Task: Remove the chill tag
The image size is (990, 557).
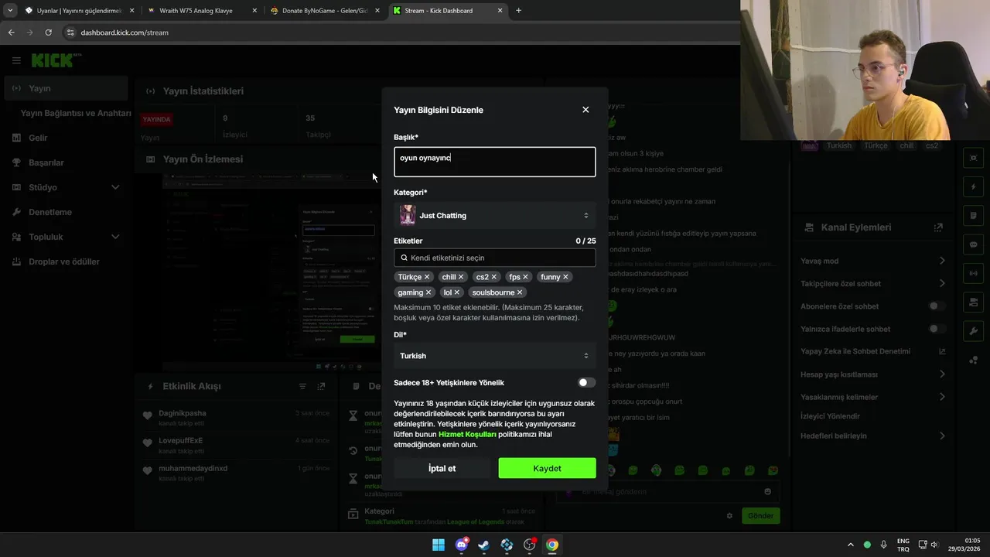Action: click(x=461, y=277)
